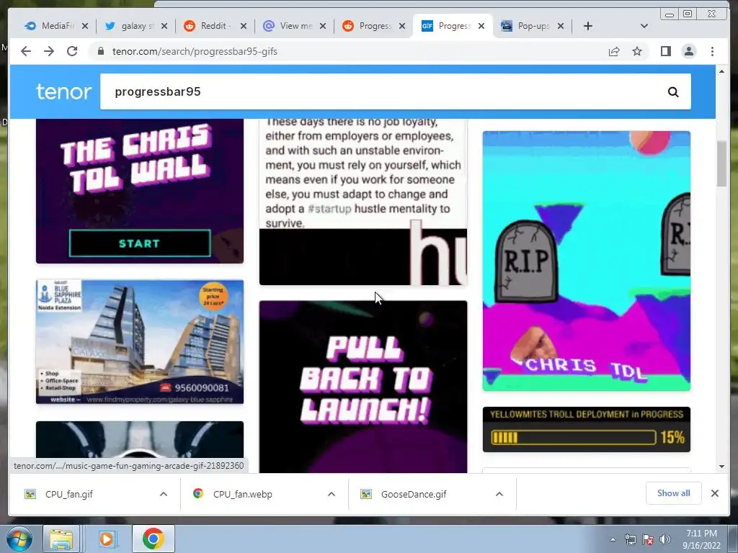
Task: Click the lock icon in address bar
Action: pyautogui.click(x=101, y=51)
